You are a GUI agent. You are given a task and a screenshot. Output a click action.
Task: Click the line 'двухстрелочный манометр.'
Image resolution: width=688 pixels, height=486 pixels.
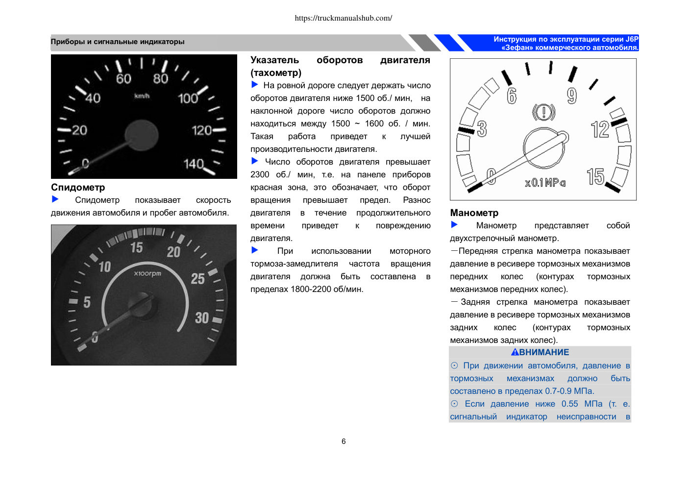[504, 238]
